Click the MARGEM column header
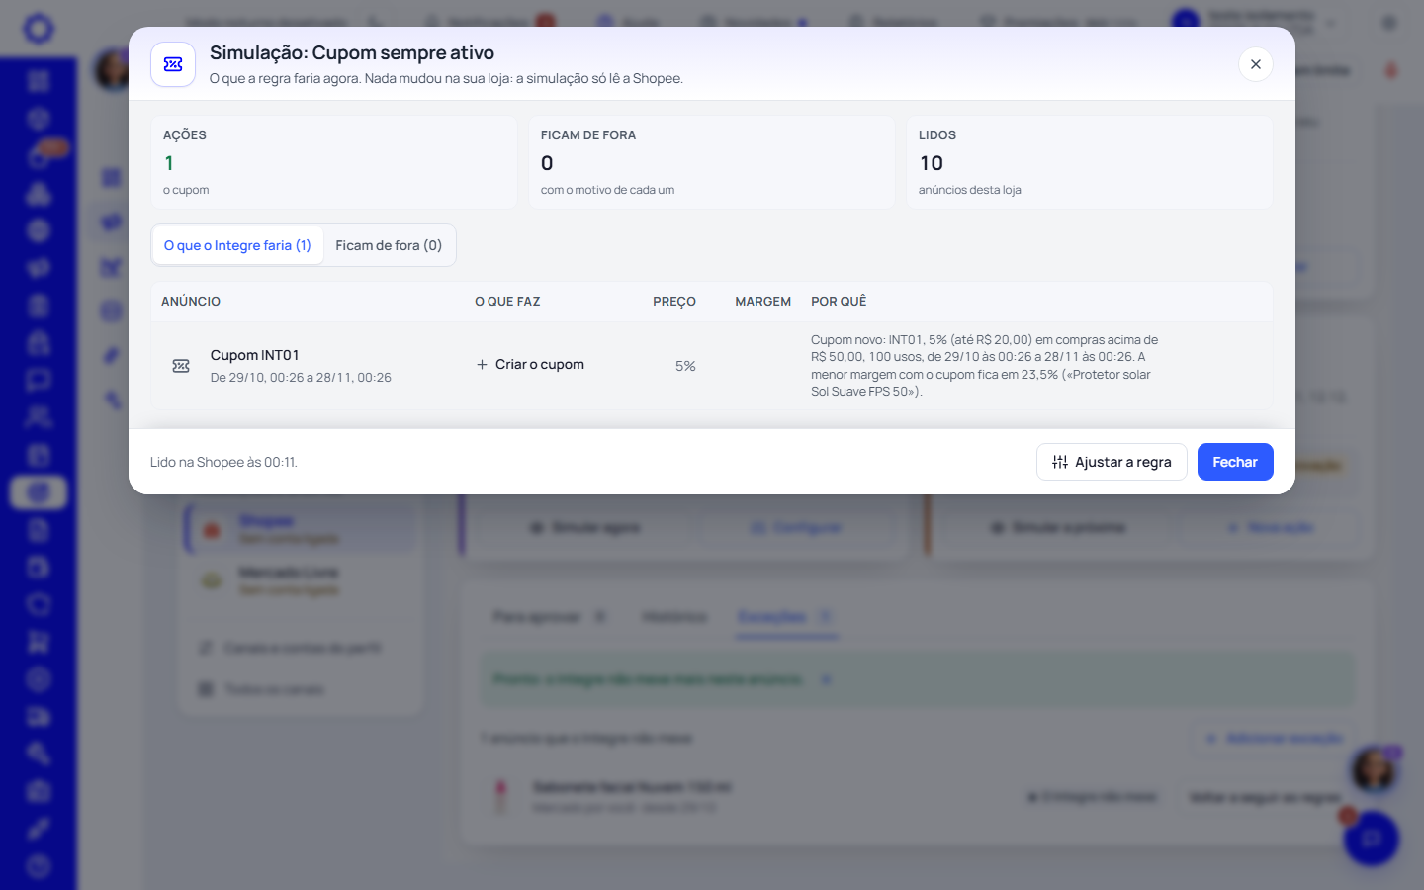This screenshot has width=1424, height=890. 762,302
